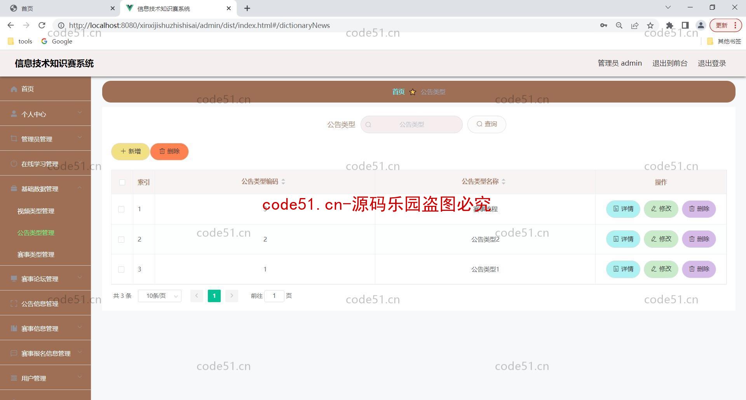The width and height of the screenshot is (746, 400).
Task: Click 修改 for the 公告类型1 row
Action: 661,269
